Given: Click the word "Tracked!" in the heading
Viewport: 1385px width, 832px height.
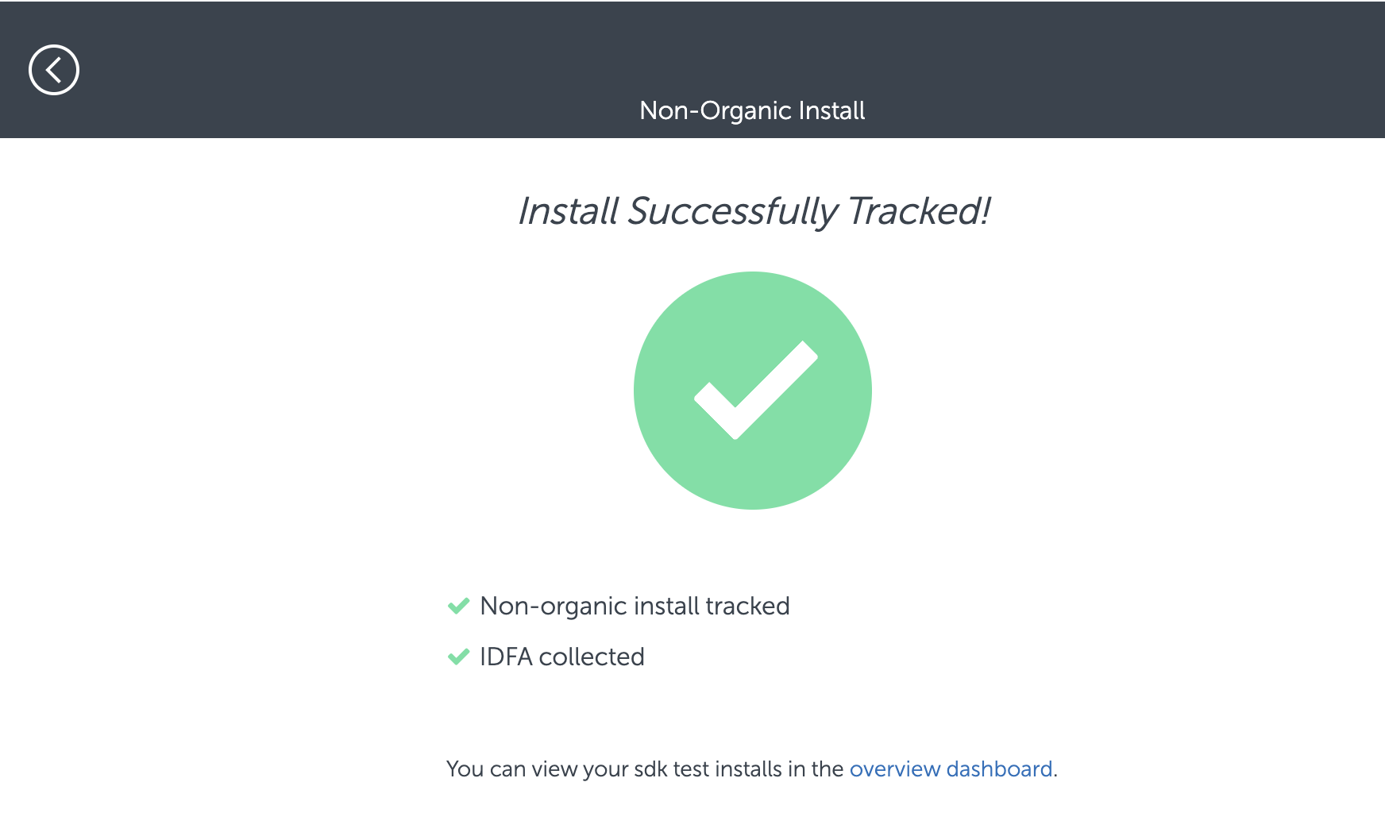Looking at the screenshot, I should [x=918, y=212].
